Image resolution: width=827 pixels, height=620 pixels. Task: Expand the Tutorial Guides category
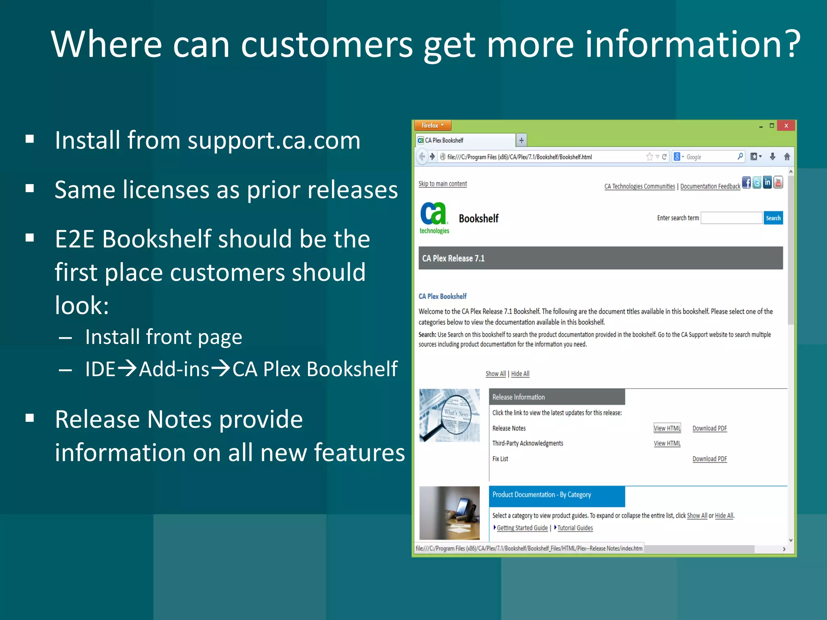coord(575,528)
